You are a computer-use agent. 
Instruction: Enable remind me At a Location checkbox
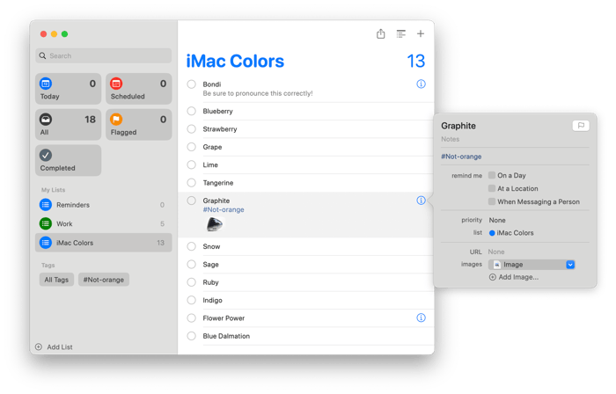491,188
